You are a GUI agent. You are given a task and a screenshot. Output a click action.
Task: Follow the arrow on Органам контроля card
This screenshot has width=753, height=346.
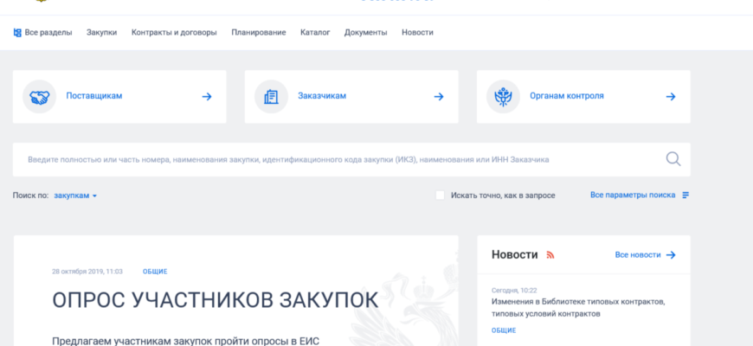click(671, 97)
